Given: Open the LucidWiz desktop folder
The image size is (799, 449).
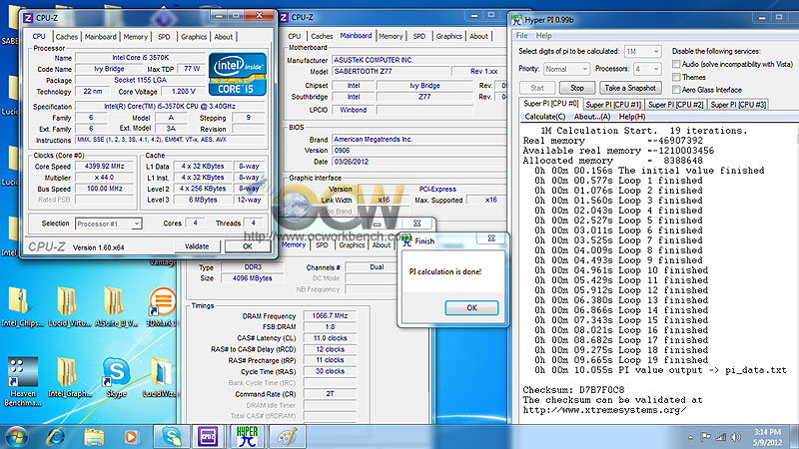Looking at the screenshot, I should point(160,377).
